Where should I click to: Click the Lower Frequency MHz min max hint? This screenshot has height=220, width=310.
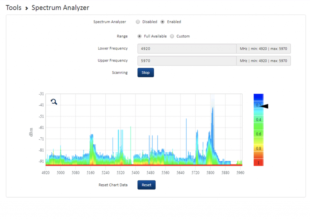click(263, 49)
